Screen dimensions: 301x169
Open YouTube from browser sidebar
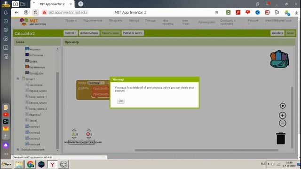coord(6,115)
